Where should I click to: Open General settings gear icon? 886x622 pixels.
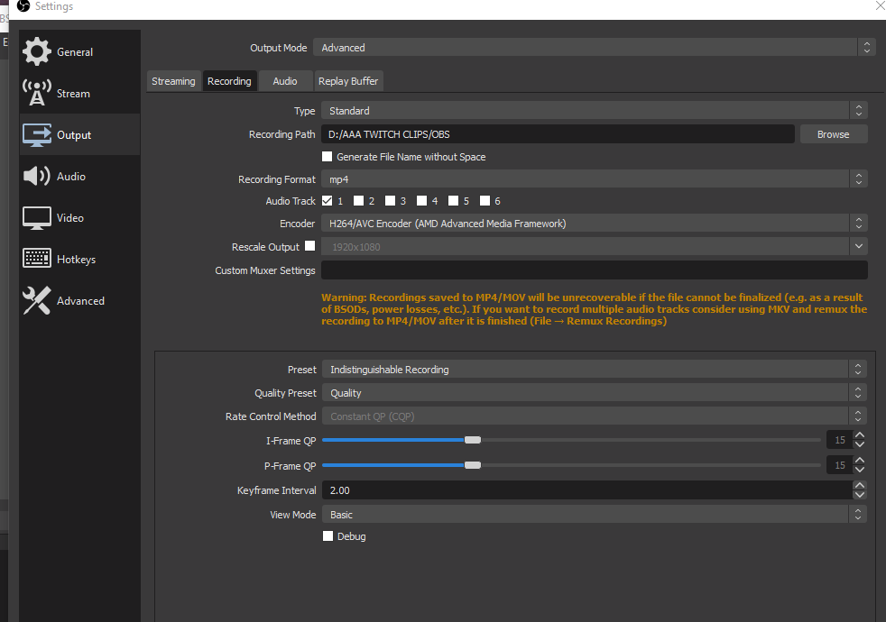37,51
